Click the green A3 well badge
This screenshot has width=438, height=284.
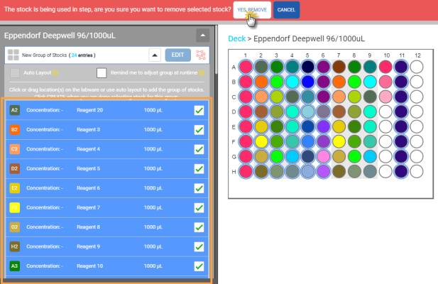15,266
